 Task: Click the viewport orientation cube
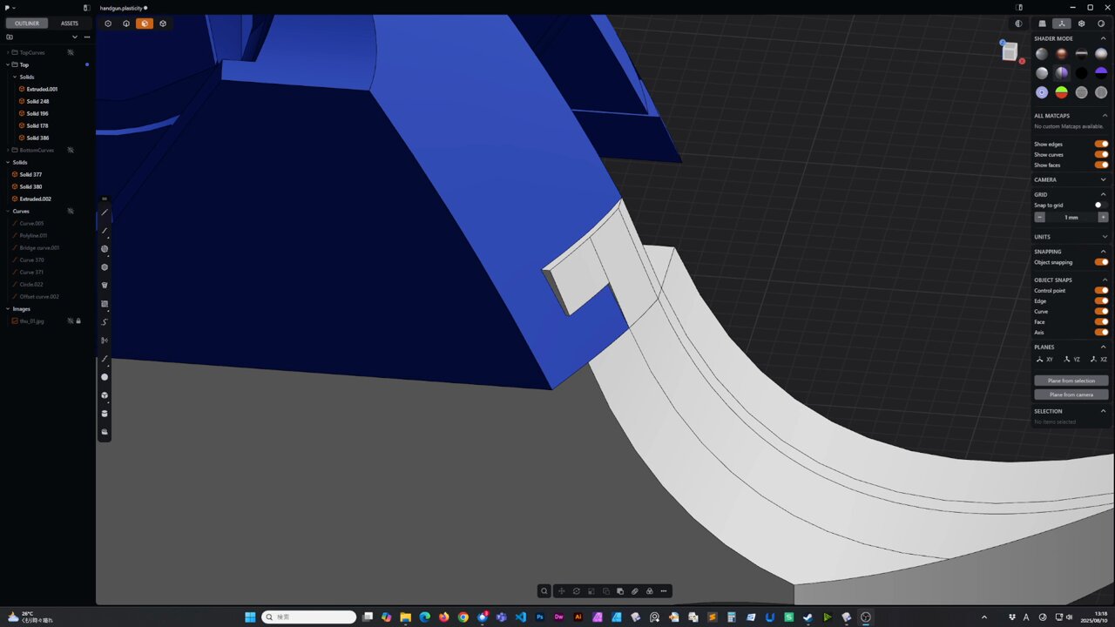1010,52
